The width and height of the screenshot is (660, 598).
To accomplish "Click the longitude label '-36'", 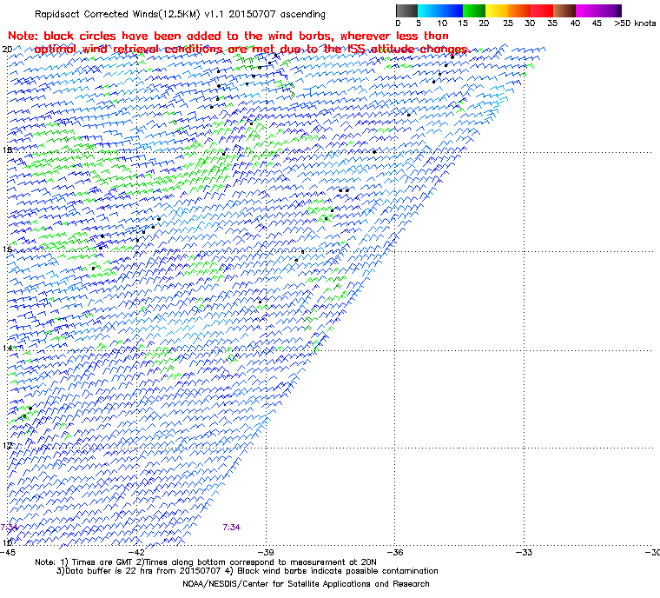I will pyautogui.click(x=395, y=552).
